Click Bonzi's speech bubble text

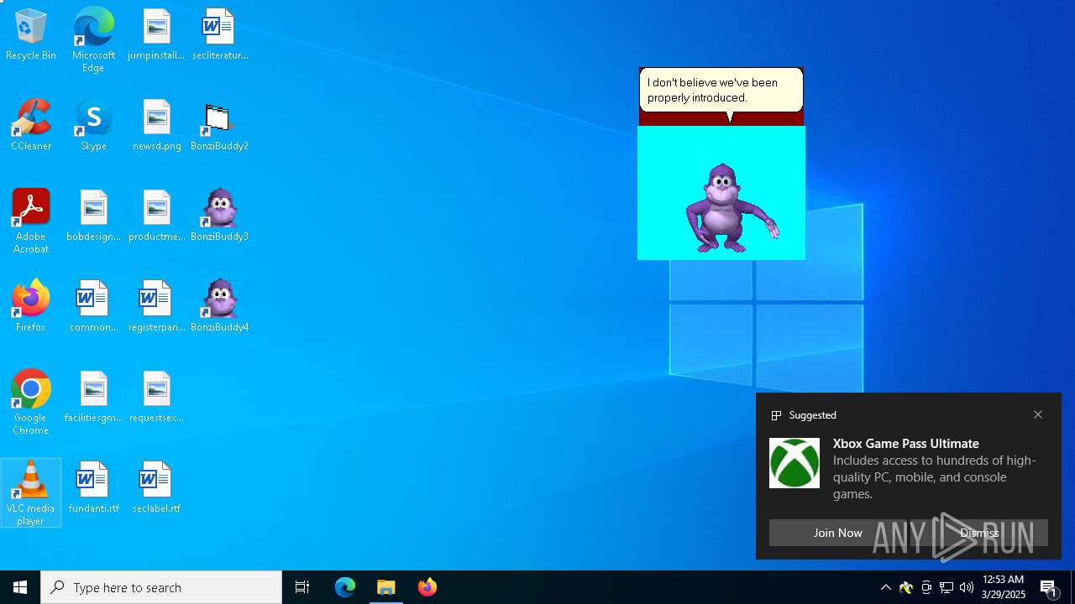point(712,90)
